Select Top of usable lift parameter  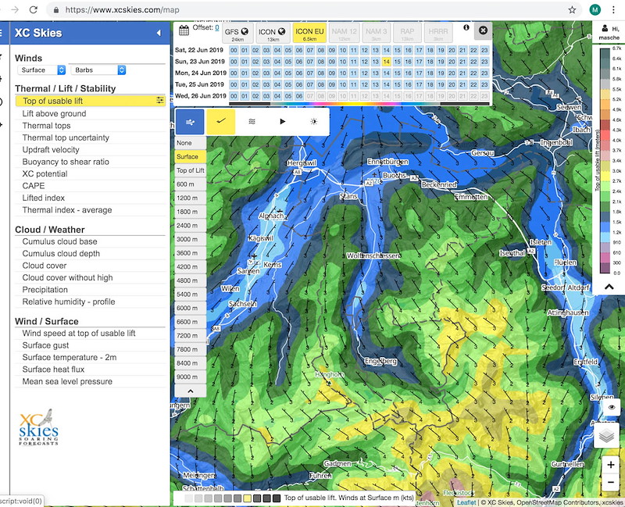pos(90,101)
